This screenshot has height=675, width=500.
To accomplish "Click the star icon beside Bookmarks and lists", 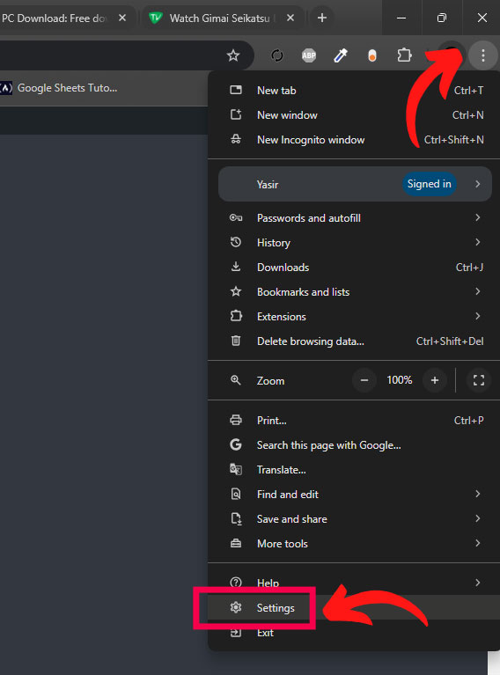I will (x=236, y=291).
